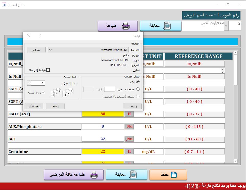The height and width of the screenshot is (190, 246).
Task: Click the preview icon on bottom معاينة button
Action: [x=133, y=175]
